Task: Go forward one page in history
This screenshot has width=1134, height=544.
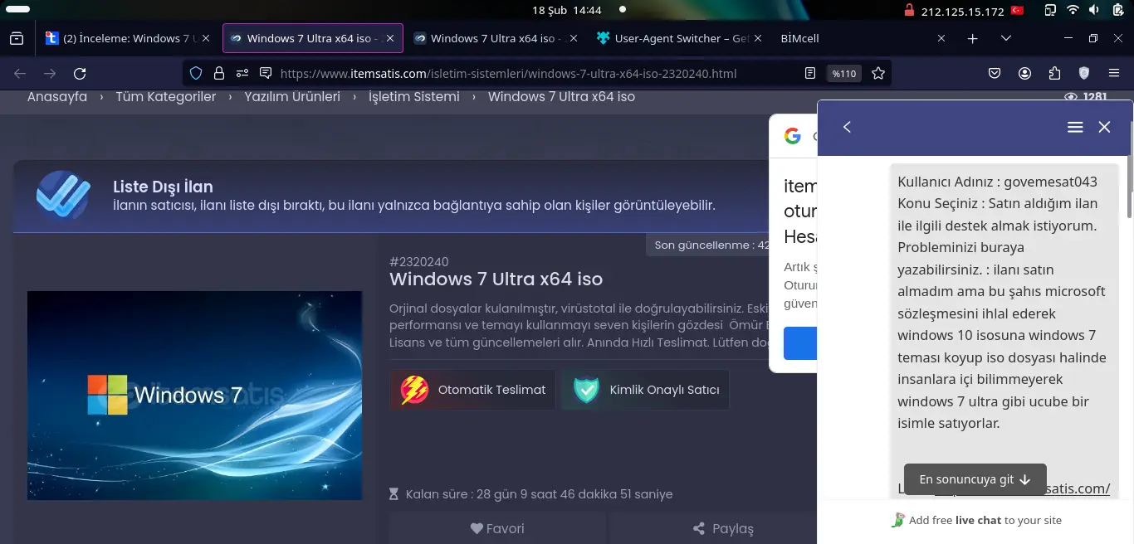Action: coord(50,73)
